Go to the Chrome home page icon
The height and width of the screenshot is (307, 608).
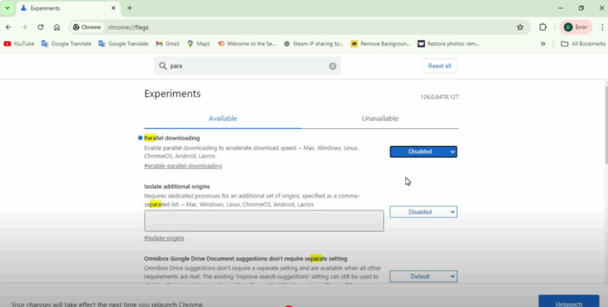click(56, 27)
